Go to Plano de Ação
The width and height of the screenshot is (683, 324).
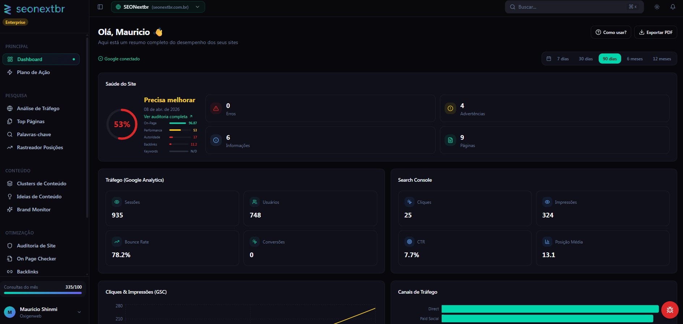tap(41, 72)
